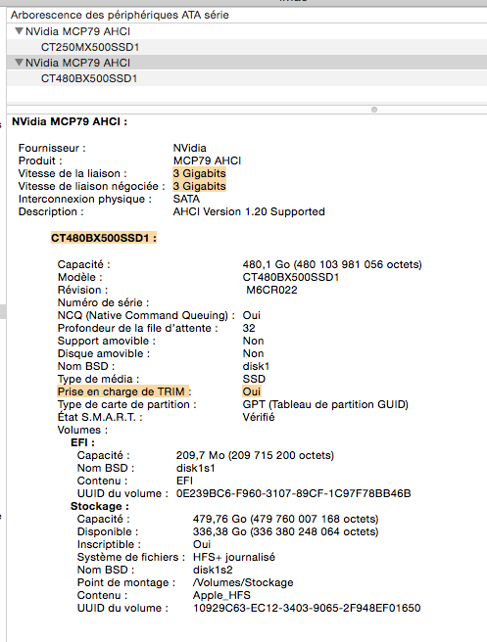The width and height of the screenshot is (487, 642).
Task: Click the EFI volume heading
Action: (82, 442)
